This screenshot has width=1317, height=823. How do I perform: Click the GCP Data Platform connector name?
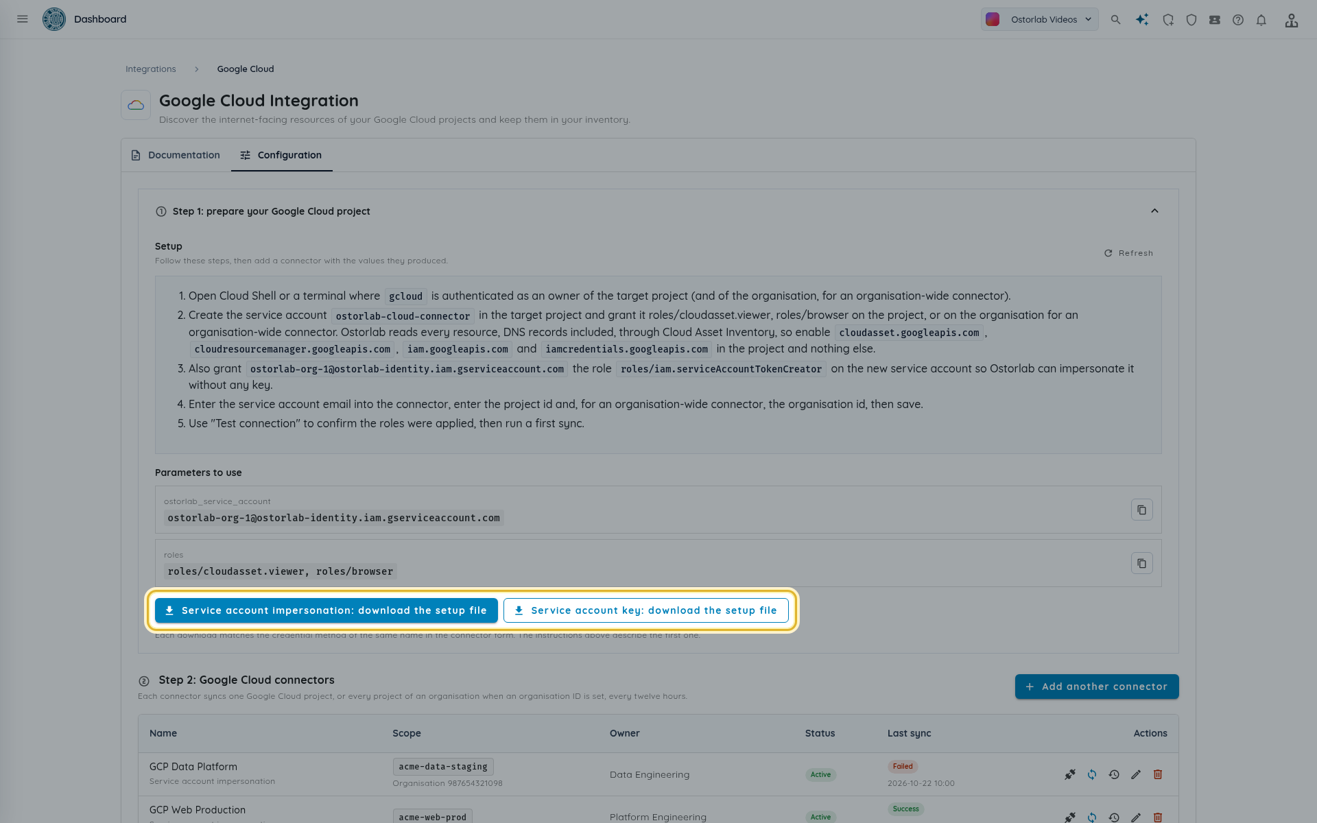tap(193, 767)
